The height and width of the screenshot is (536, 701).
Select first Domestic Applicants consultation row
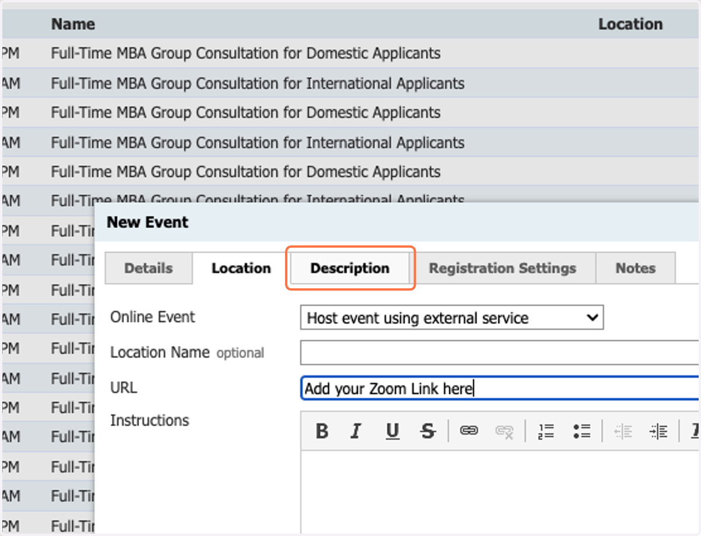coord(350,54)
